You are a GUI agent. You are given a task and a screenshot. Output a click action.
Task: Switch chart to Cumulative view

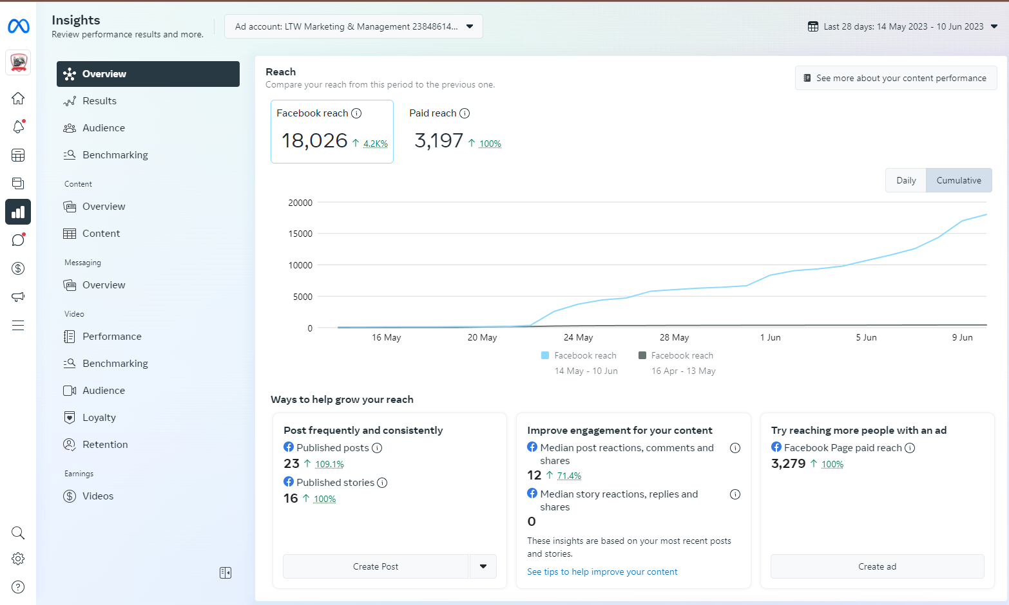tap(959, 180)
